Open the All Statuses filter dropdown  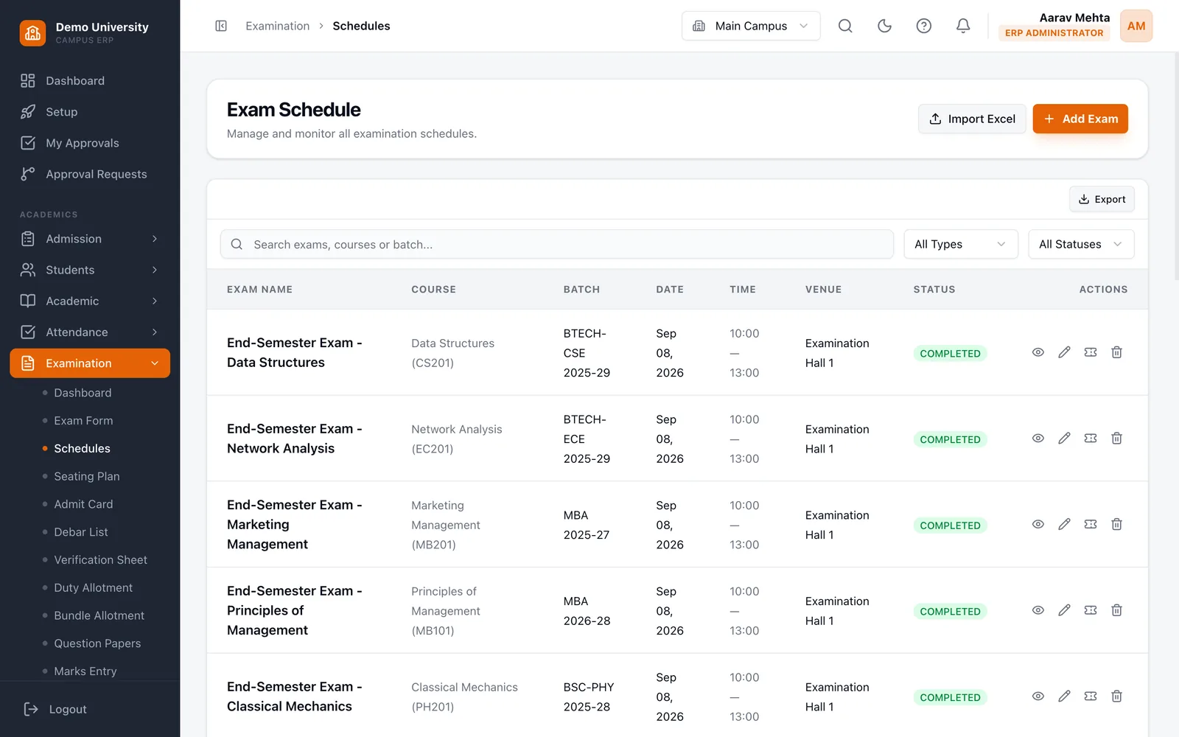(x=1081, y=244)
